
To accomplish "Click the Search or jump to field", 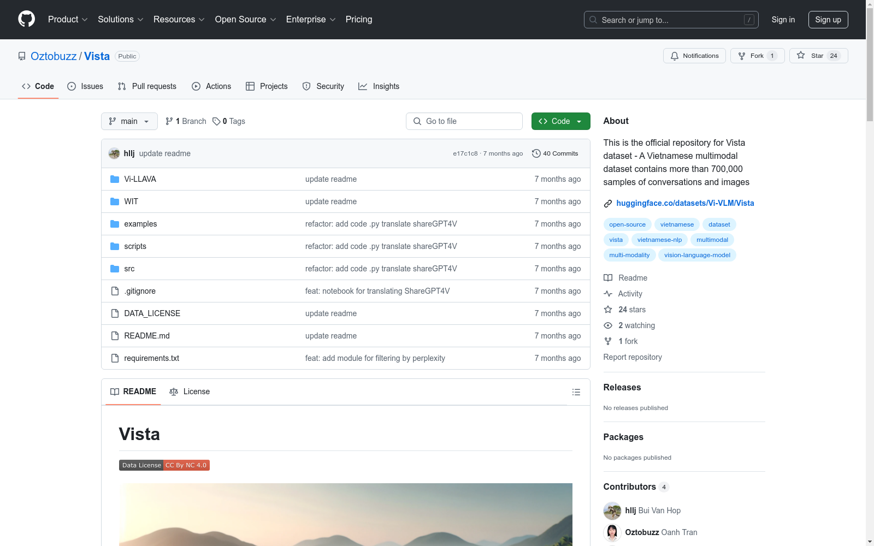I will tap(671, 20).
